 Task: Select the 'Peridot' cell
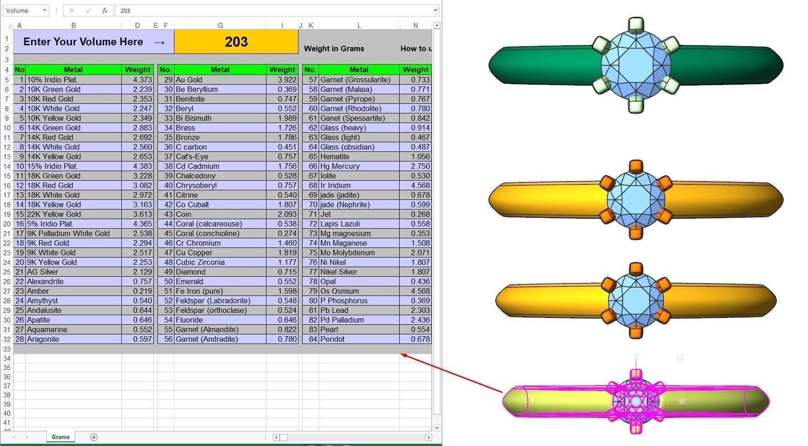coord(359,339)
